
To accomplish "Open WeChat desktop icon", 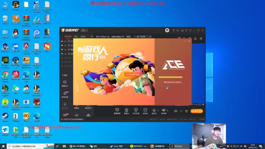I will coord(16,89).
